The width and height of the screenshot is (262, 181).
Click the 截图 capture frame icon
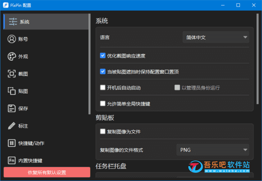click(11, 74)
